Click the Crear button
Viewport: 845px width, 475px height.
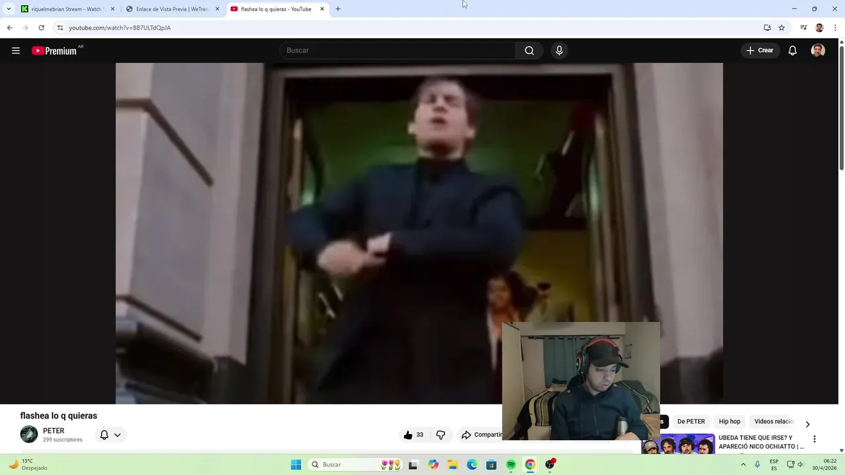[760, 51]
